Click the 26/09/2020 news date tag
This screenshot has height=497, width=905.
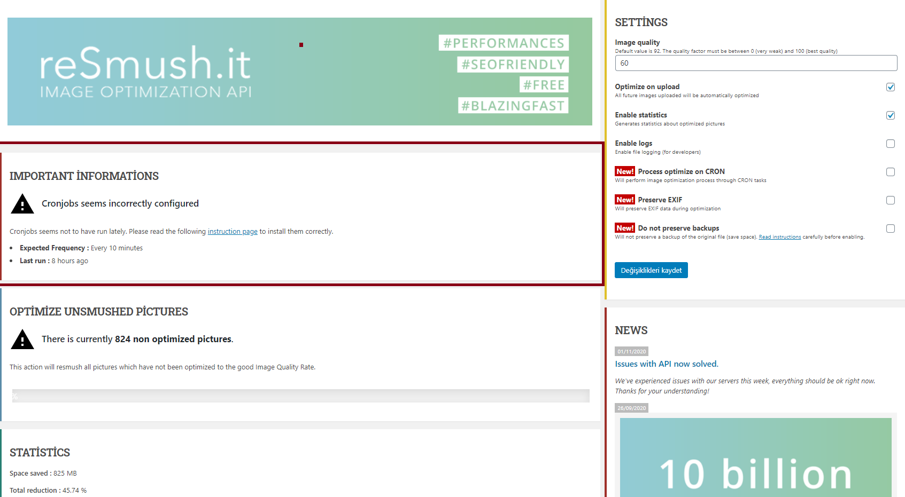(632, 408)
